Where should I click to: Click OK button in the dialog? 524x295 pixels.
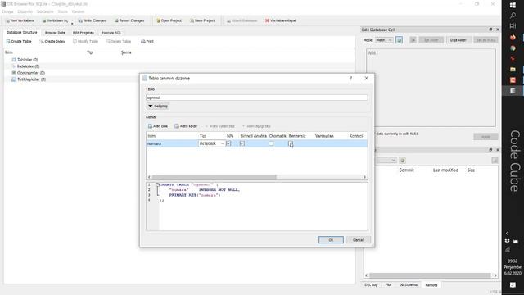(331, 240)
